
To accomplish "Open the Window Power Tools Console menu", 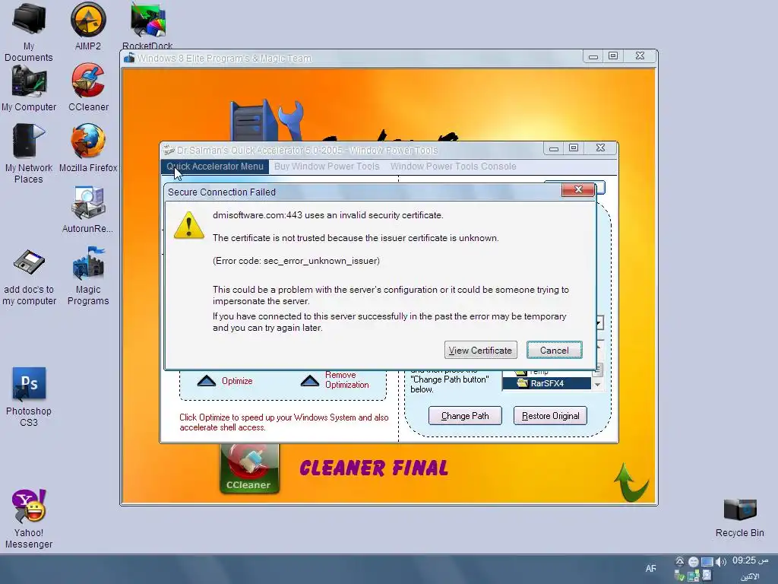I will [453, 167].
